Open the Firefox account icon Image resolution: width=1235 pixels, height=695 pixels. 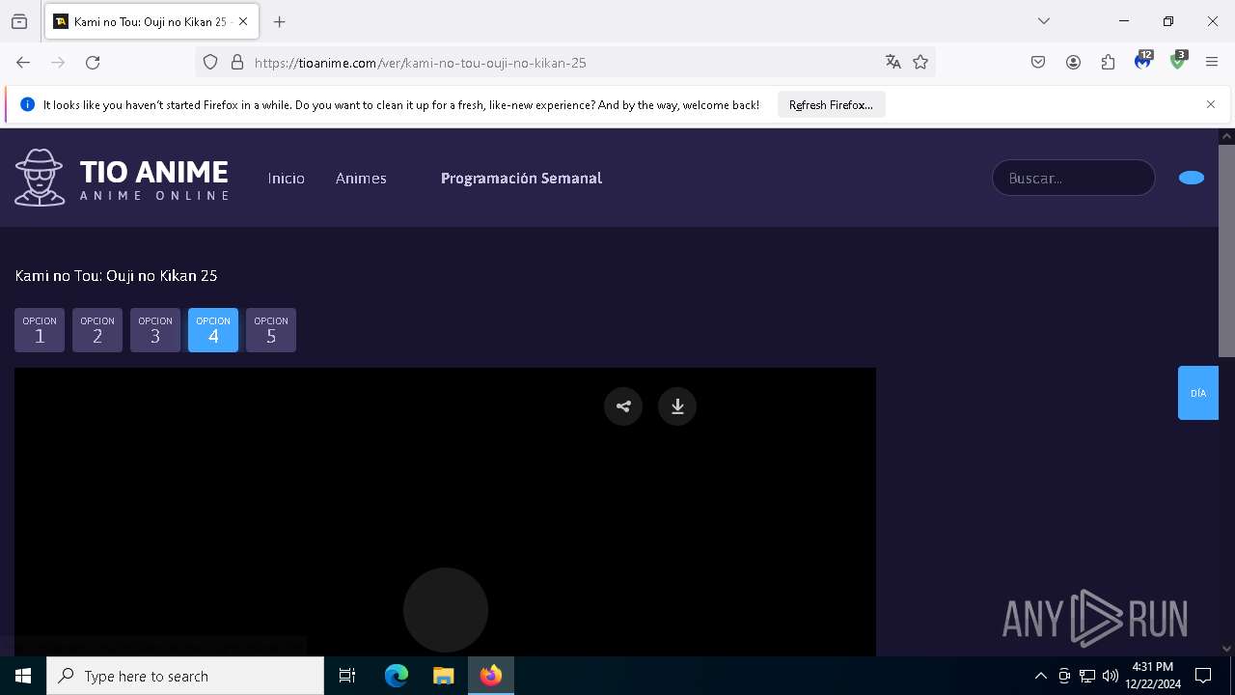(x=1073, y=63)
